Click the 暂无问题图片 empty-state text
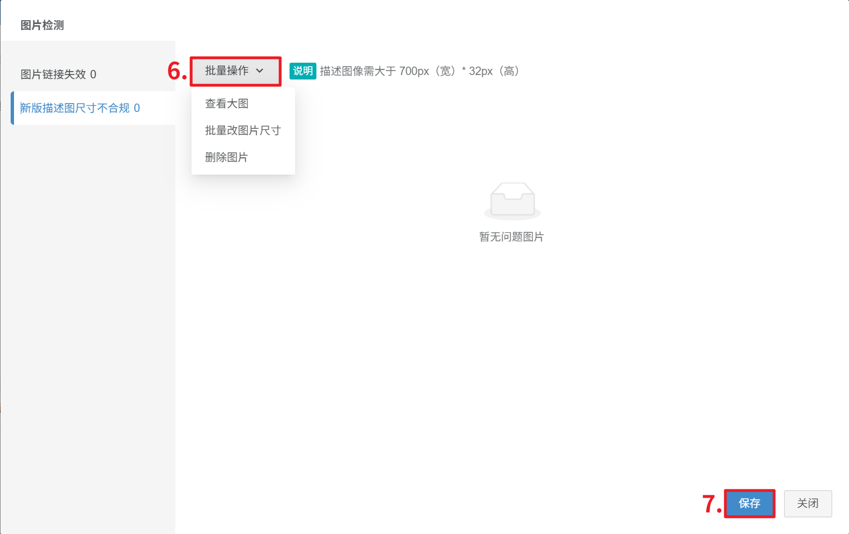 coord(511,237)
